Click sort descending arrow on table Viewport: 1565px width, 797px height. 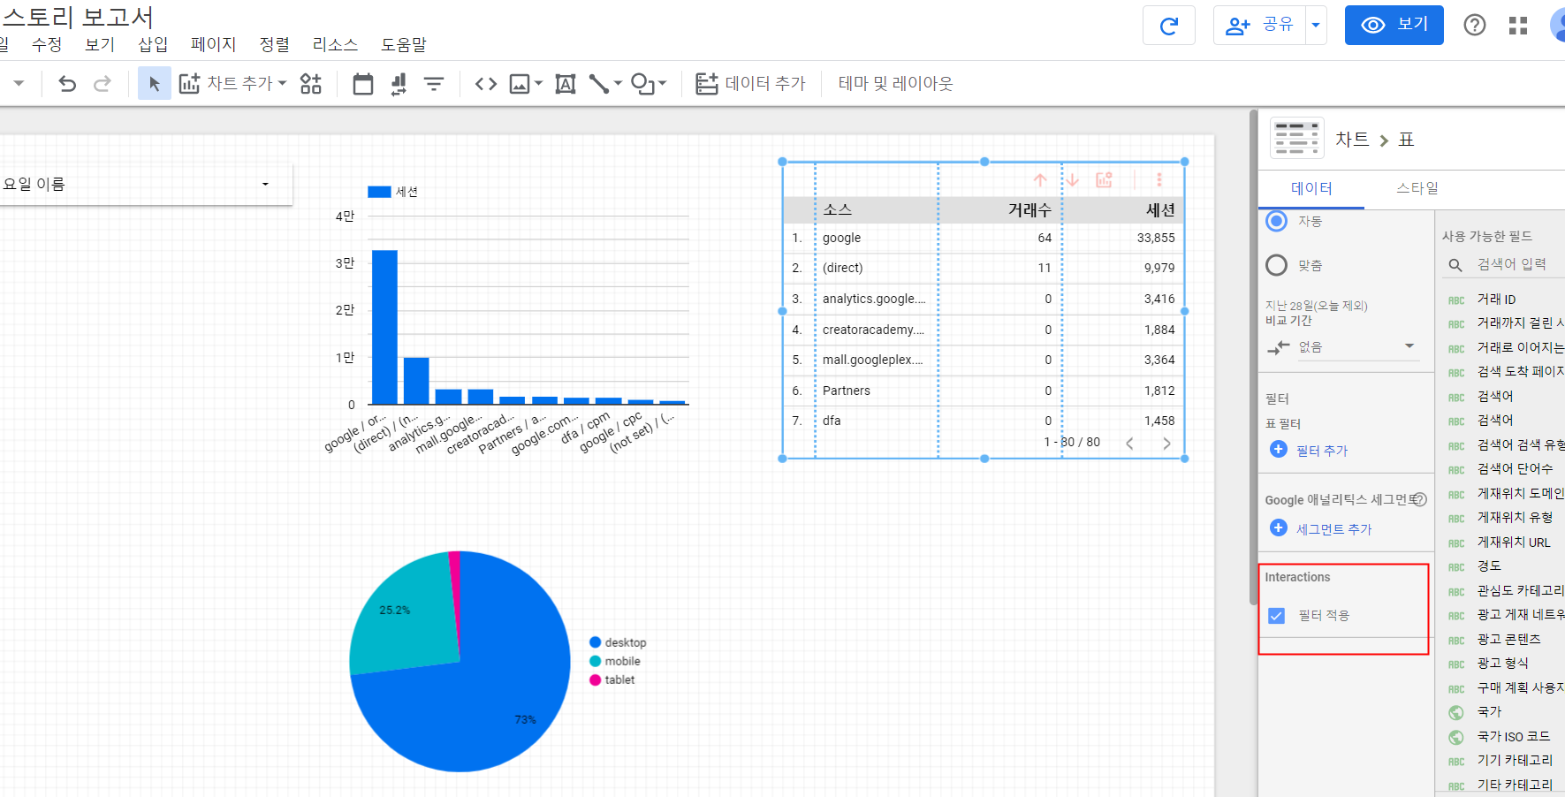point(1073,180)
